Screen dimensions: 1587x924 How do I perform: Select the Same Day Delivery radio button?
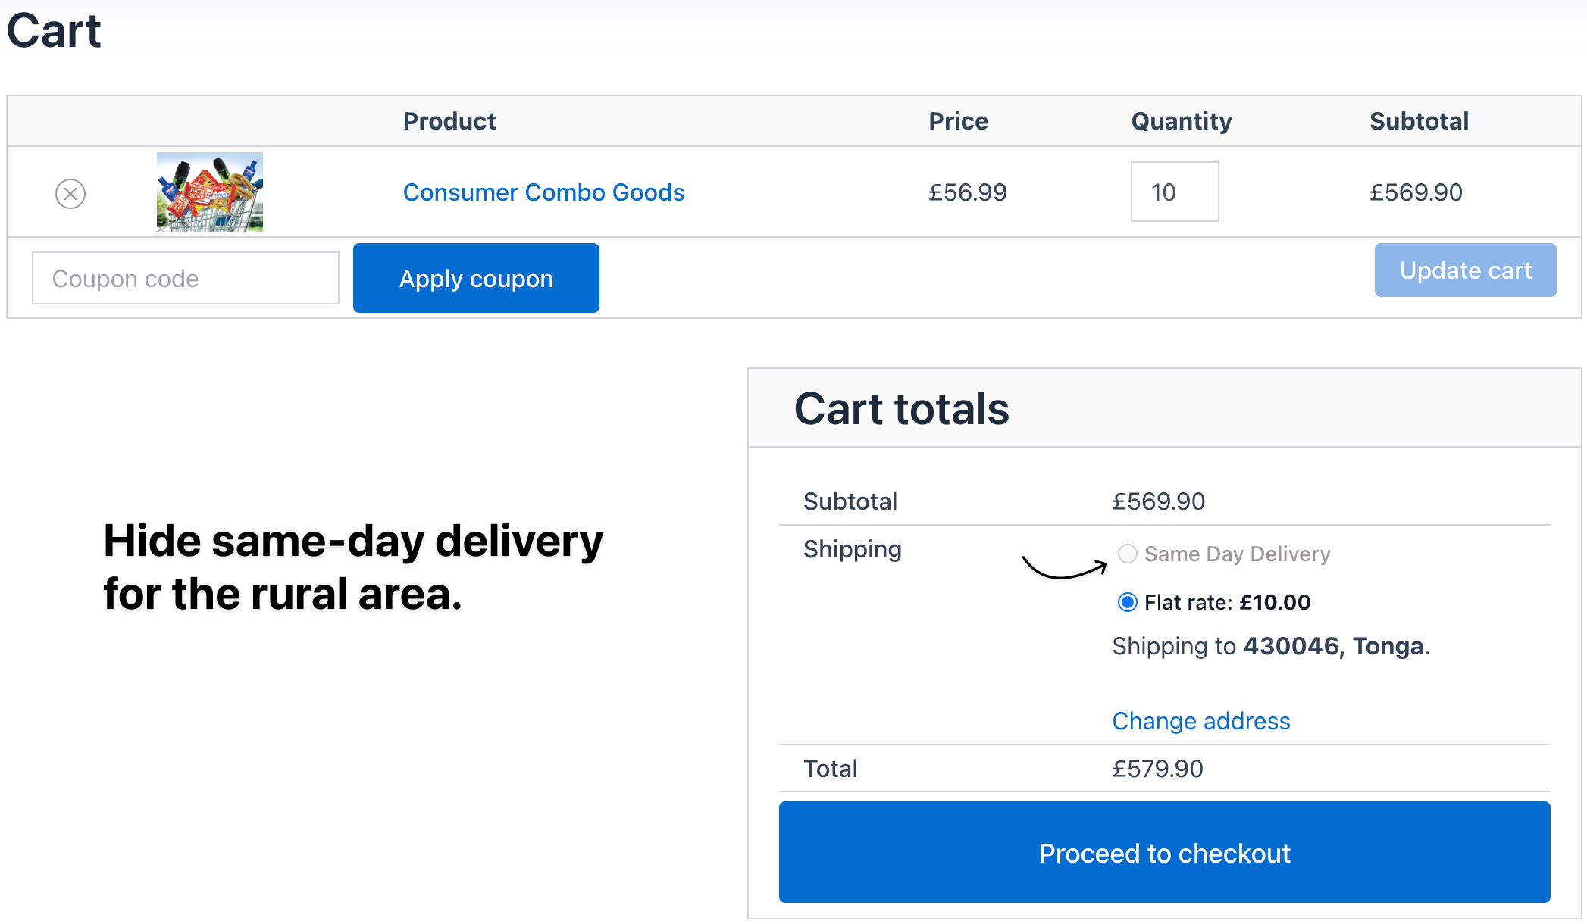pos(1128,554)
